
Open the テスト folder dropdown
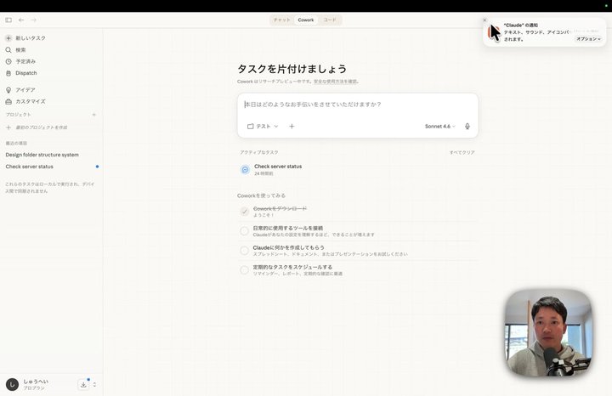click(263, 127)
